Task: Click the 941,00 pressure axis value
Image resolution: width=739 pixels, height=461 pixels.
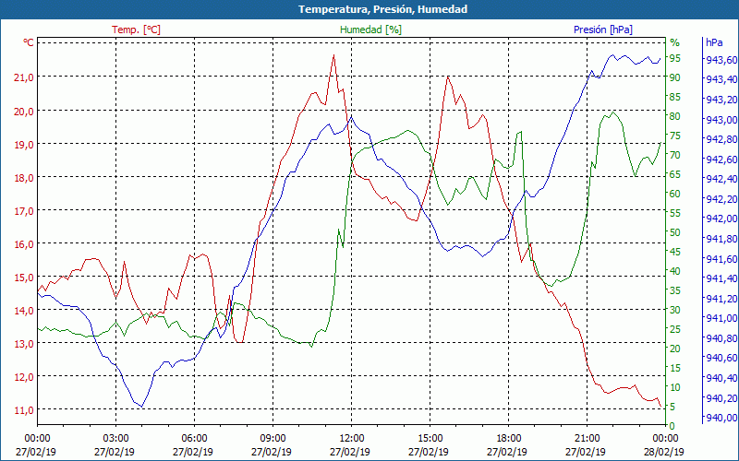Action: coord(721,318)
